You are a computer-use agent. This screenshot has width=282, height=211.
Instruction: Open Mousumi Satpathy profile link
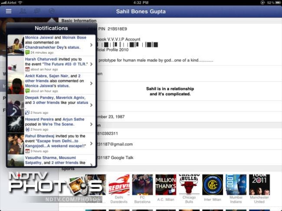(50, 160)
